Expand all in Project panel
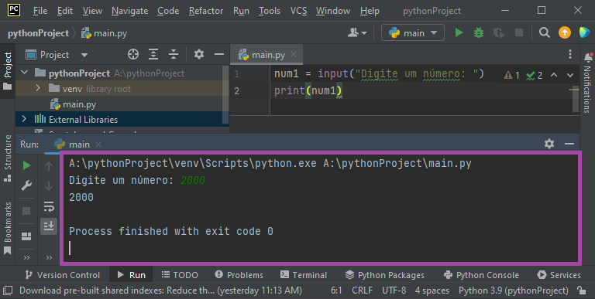Viewport: 595px width, 299px height. [x=153, y=55]
